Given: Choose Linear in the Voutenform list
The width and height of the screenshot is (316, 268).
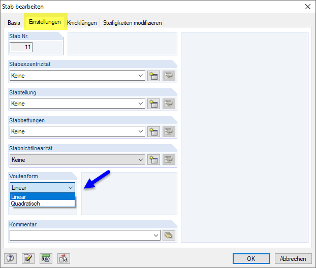Looking at the screenshot, I should pyautogui.click(x=42, y=197).
